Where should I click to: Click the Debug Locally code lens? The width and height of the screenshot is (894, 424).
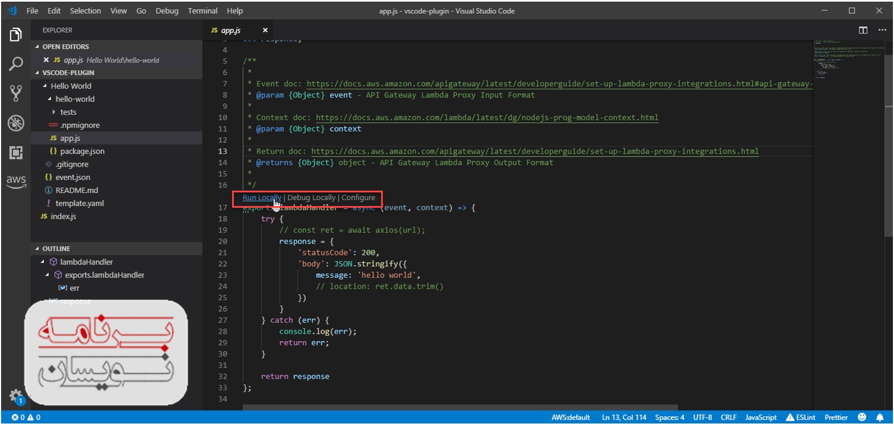[x=311, y=198]
